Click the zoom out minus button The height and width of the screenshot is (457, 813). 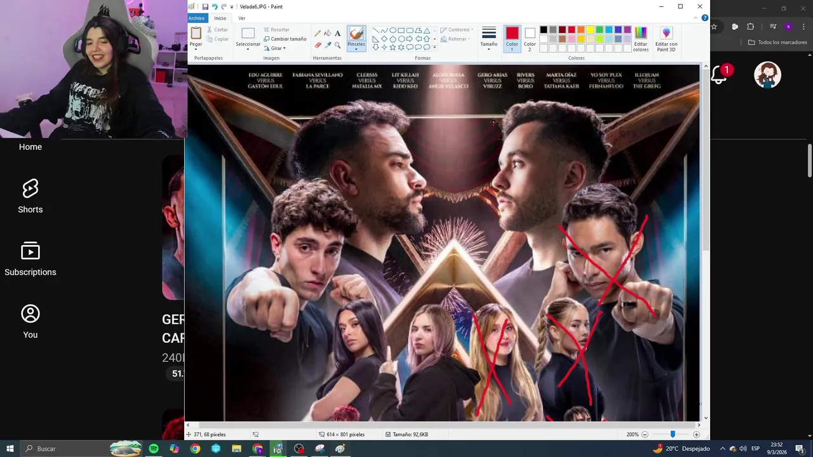645,435
